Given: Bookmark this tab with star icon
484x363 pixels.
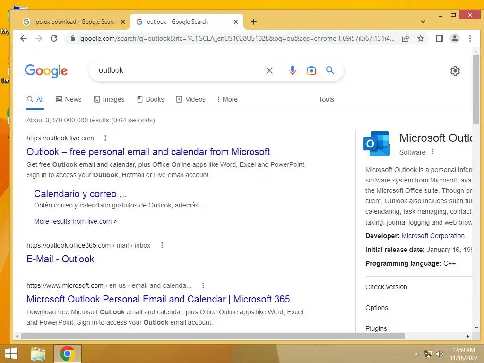Looking at the screenshot, I should tap(421, 38).
